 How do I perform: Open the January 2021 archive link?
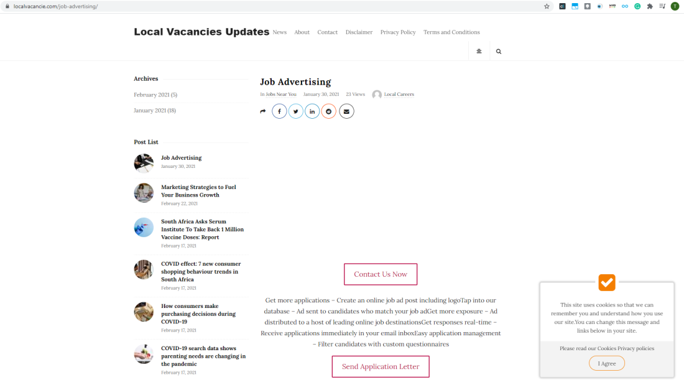click(x=155, y=111)
